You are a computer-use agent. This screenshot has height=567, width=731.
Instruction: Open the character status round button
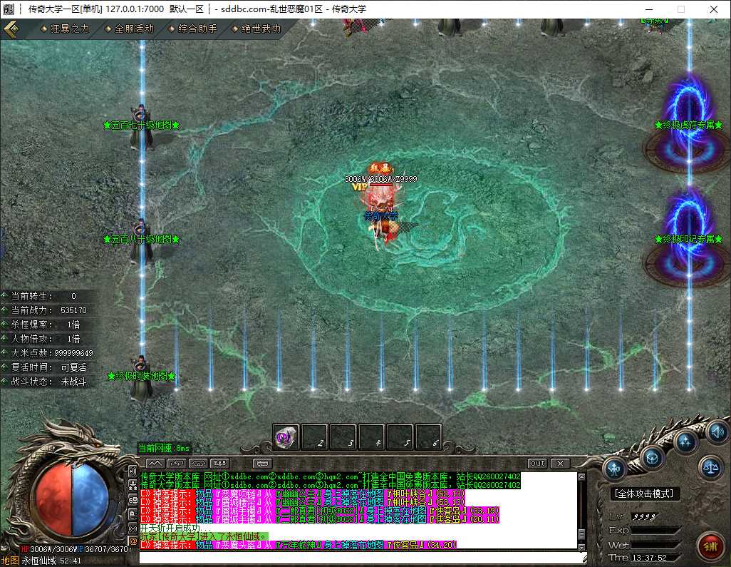coord(614,468)
